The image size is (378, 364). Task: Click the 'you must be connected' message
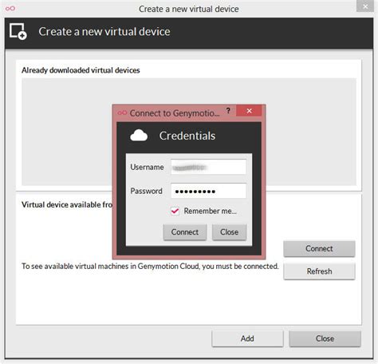pos(150,266)
